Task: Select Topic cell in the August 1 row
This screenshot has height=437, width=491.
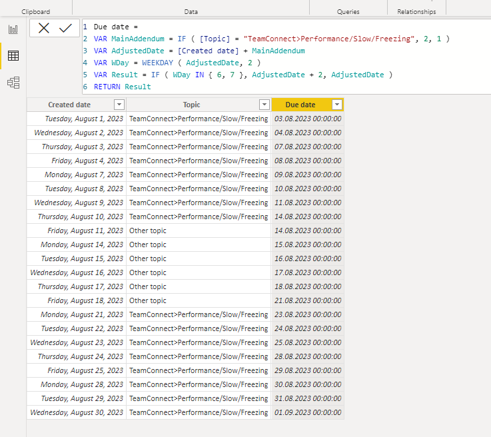Action: pyautogui.click(x=199, y=119)
